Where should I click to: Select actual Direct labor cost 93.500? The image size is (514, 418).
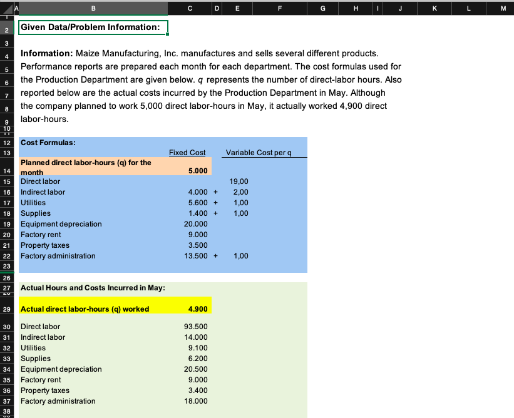click(196, 327)
